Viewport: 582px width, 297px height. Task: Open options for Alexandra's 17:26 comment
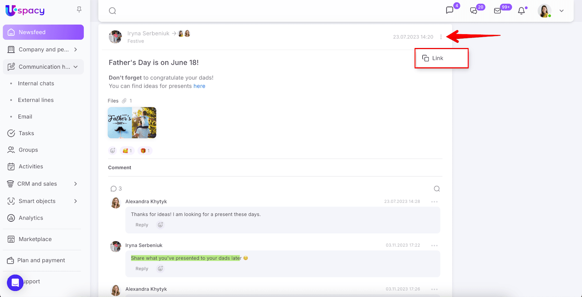(x=434, y=289)
